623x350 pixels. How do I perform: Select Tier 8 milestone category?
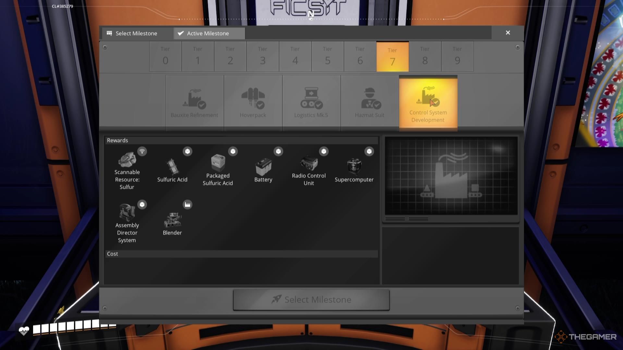pyautogui.click(x=424, y=55)
